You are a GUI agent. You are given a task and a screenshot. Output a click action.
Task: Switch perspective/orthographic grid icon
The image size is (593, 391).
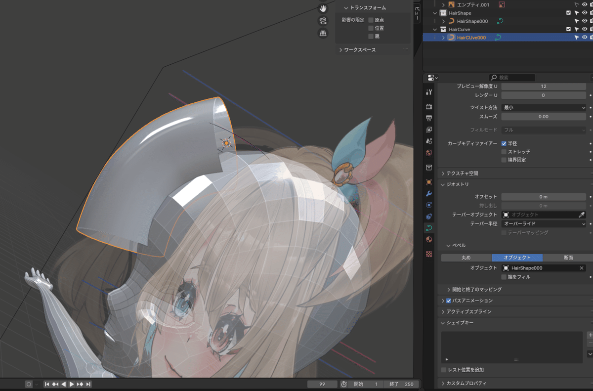[x=323, y=33]
